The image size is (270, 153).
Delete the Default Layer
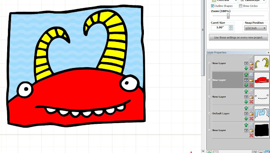point(251,118)
